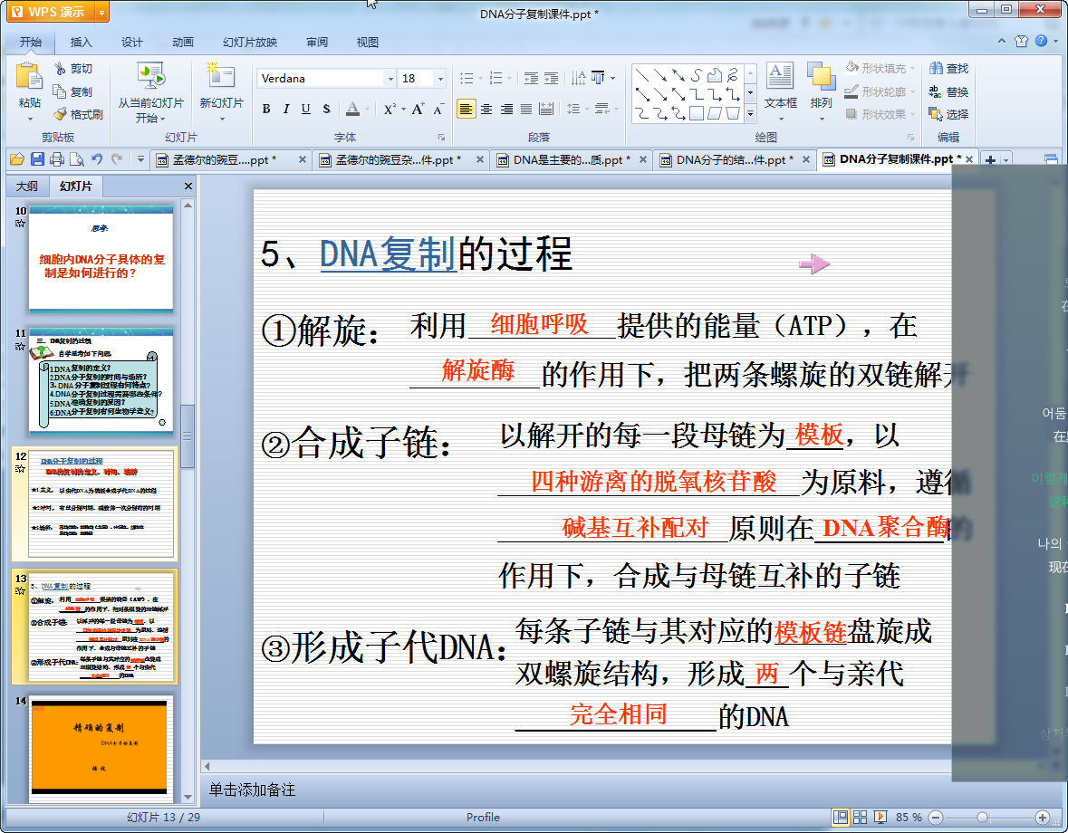This screenshot has height=833, width=1068.
Task: Open the 设计 (Design) ribbon tab
Action: point(132,43)
